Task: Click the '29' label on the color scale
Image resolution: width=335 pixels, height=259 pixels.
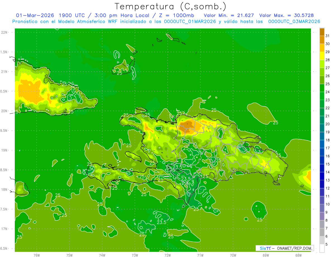Action: 328,52
